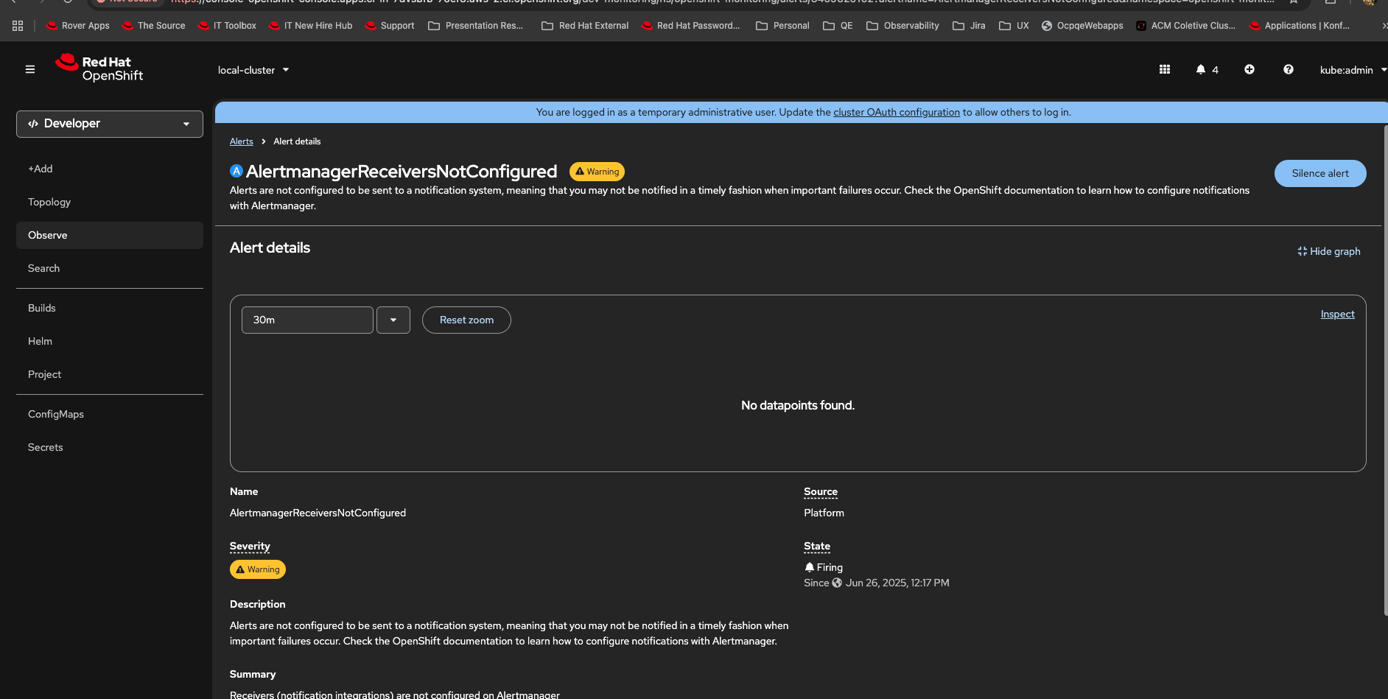Click the globe icon next to Since
Image resolution: width=1388 pixels, height=699 pixels.
click(837, 583)
